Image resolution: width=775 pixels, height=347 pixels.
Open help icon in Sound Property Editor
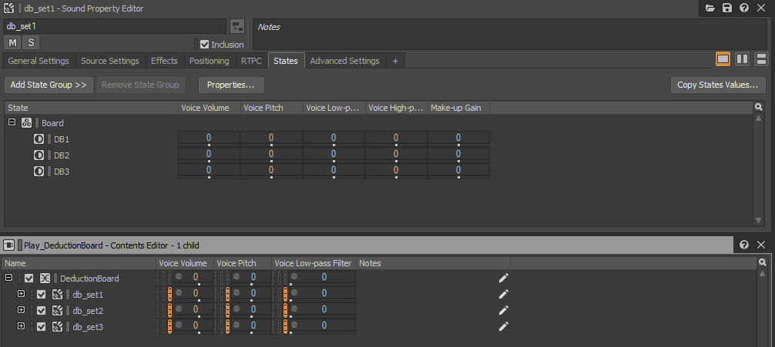point(744,8)
